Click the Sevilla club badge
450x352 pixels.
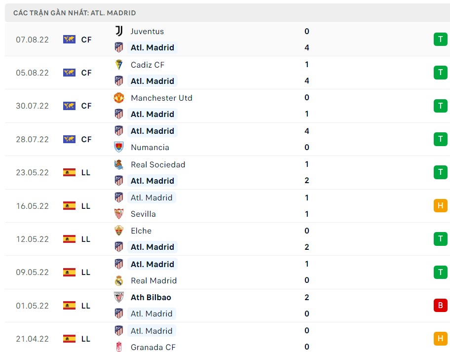point(119,214)
